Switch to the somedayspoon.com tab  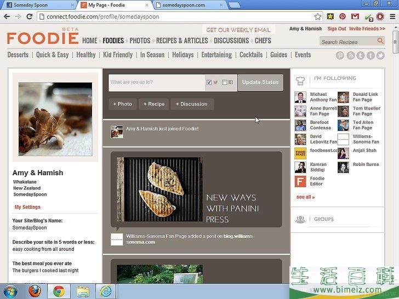[x=190, y=5]
